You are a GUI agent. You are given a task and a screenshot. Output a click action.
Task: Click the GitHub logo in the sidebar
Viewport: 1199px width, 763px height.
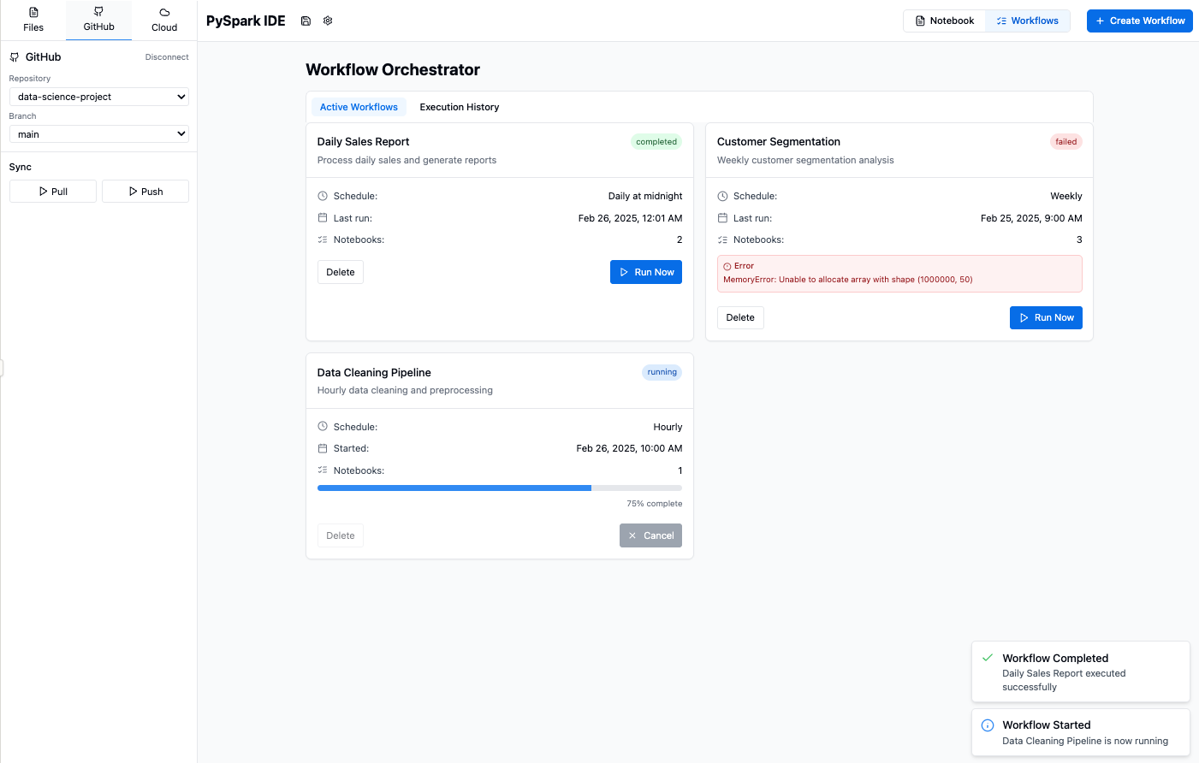(x=15, y=56)
